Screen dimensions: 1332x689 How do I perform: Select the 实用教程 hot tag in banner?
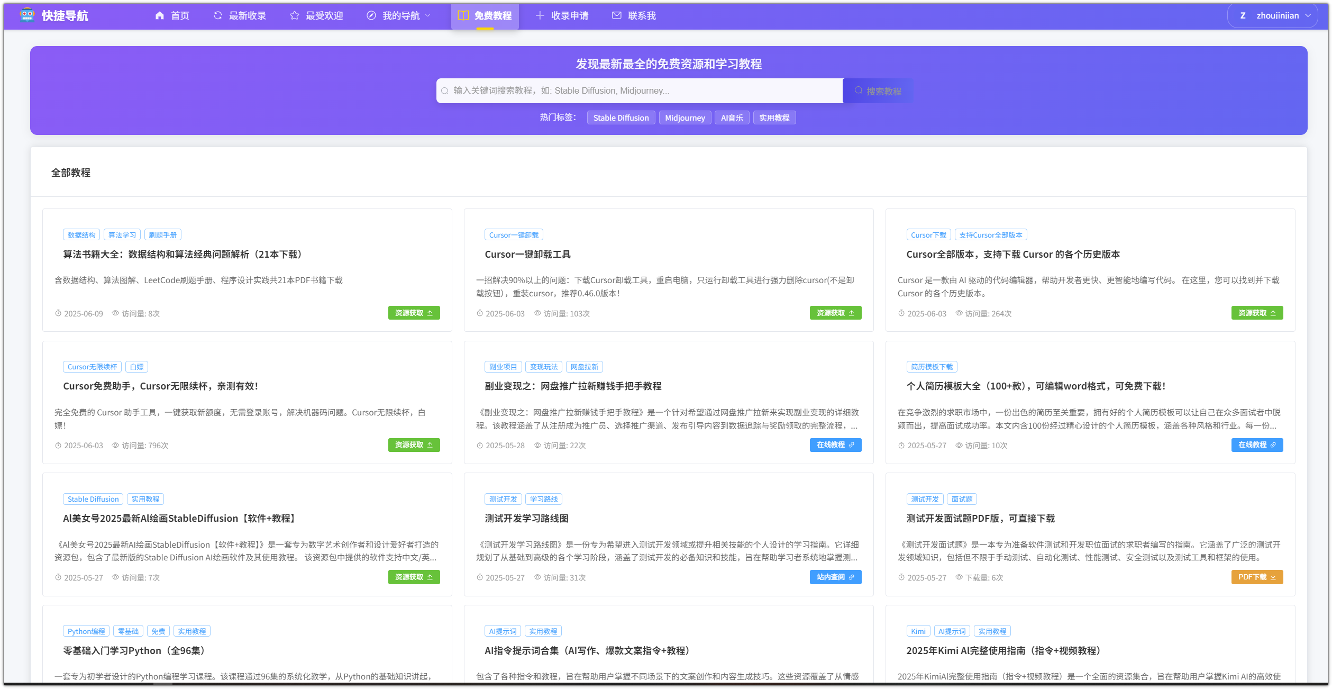pos(774,118)
